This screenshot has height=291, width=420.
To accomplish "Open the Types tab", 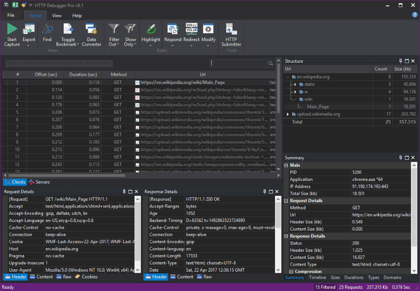I will 373,277.
